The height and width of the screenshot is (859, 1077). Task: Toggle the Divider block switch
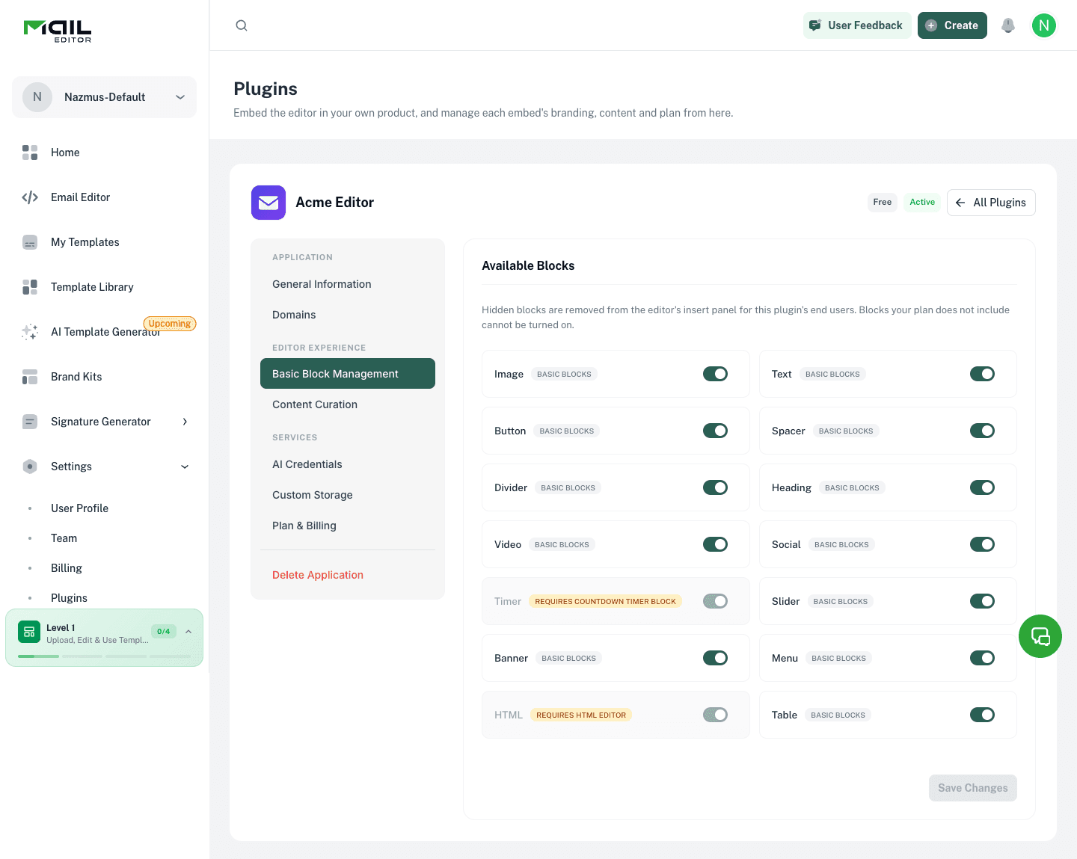[x=716, y=487]
